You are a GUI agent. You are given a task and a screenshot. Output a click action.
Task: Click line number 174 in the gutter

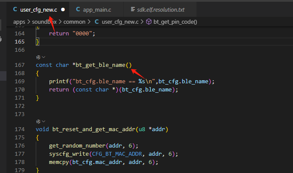20,129
